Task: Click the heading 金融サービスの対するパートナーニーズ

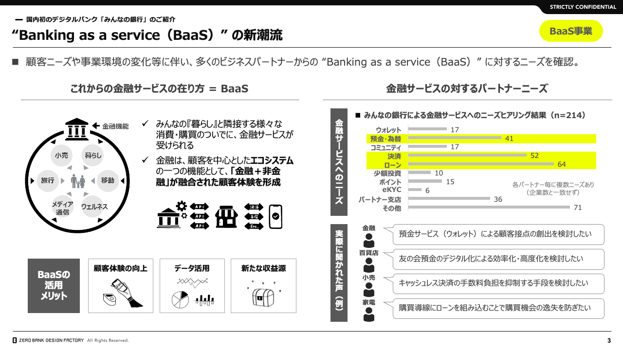Action: point(467,88)
